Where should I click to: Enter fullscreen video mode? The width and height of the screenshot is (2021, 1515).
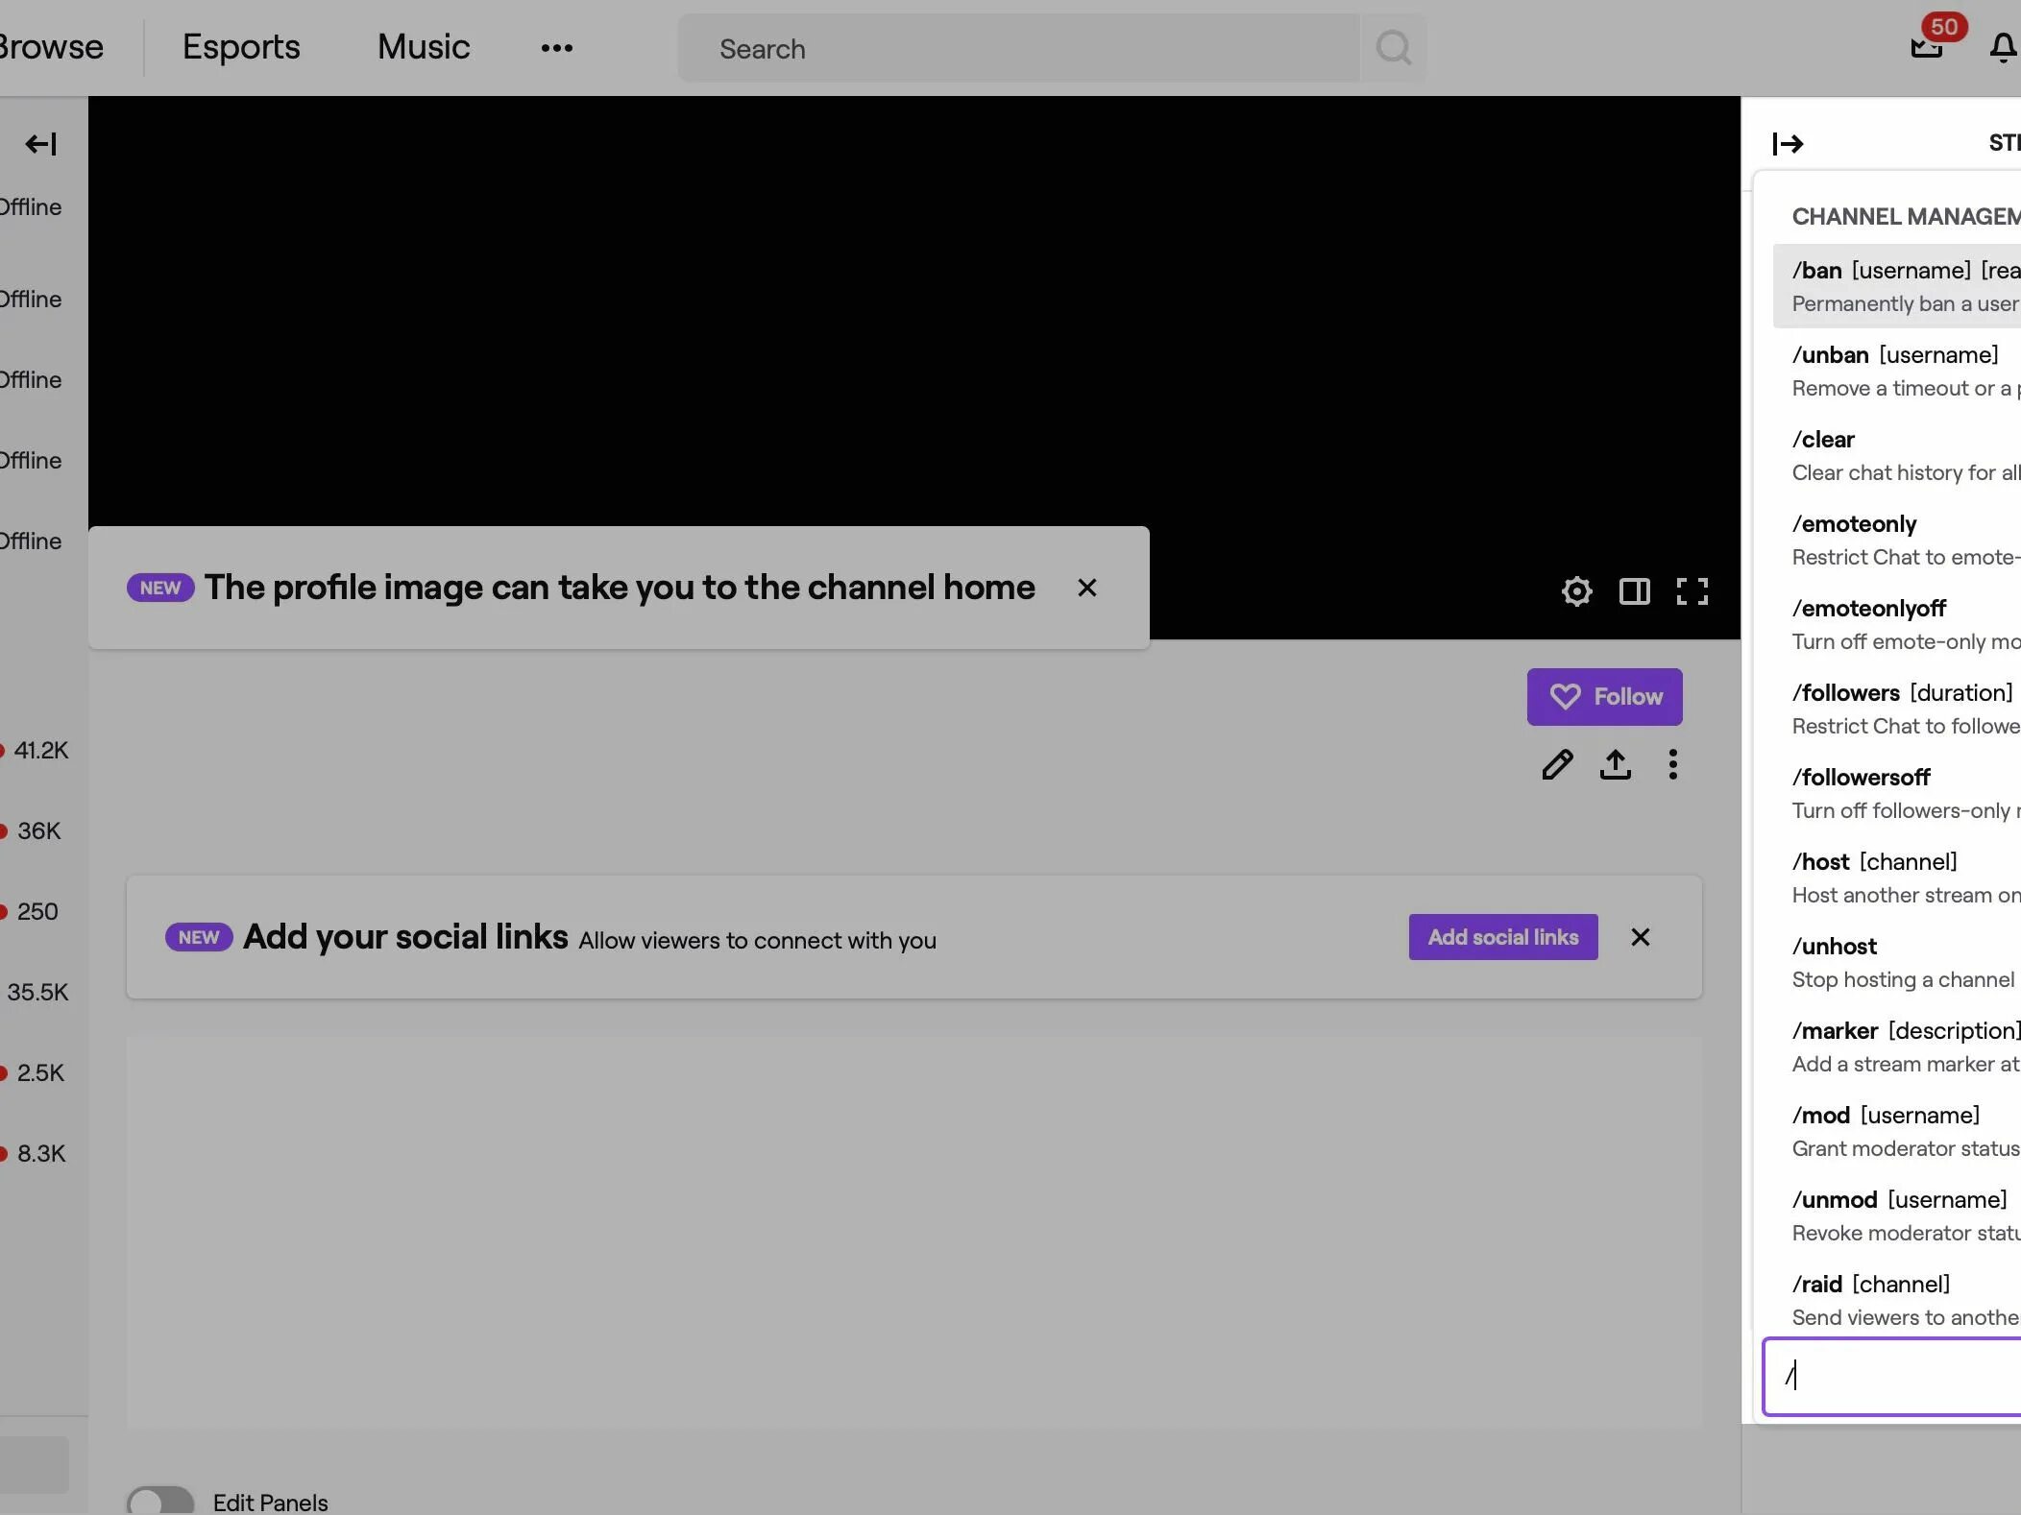tap(1692, 591)
